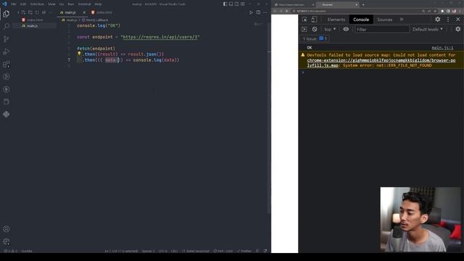Screen dimensions: 464x261
Task: Open the reqres.in API URL link in code
Action: [x=160, y=37]
